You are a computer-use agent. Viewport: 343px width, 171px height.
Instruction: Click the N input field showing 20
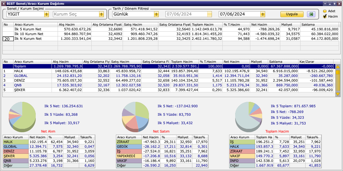click(x=8, y=39)
